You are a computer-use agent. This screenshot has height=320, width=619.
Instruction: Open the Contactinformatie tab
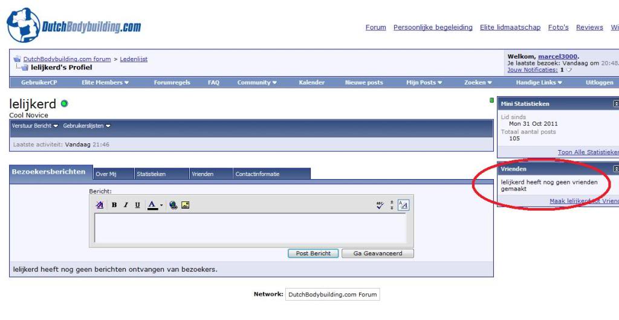257,174
